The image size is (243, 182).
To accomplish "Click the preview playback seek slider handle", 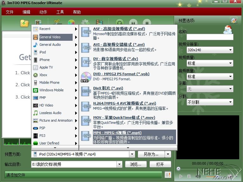I will 179,169.
